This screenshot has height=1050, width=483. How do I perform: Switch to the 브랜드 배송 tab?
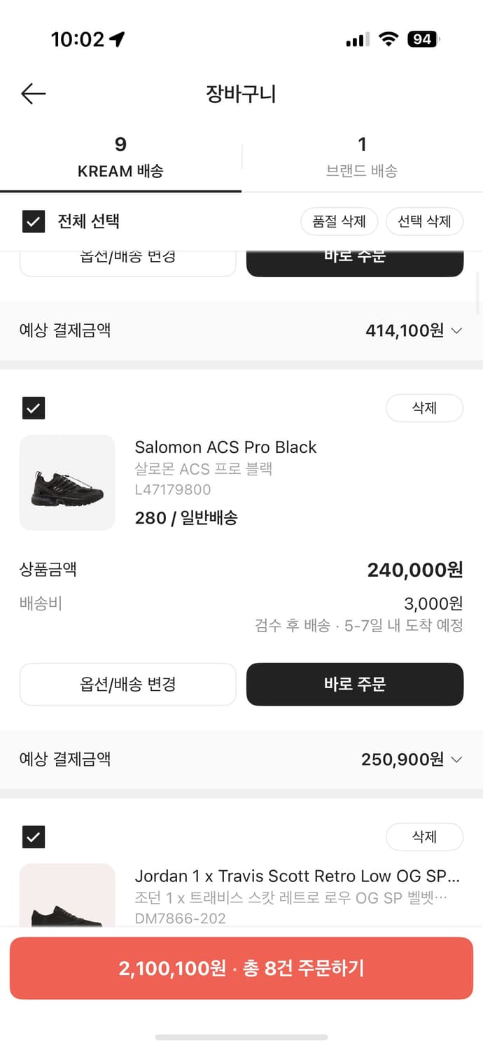point(362,155)
